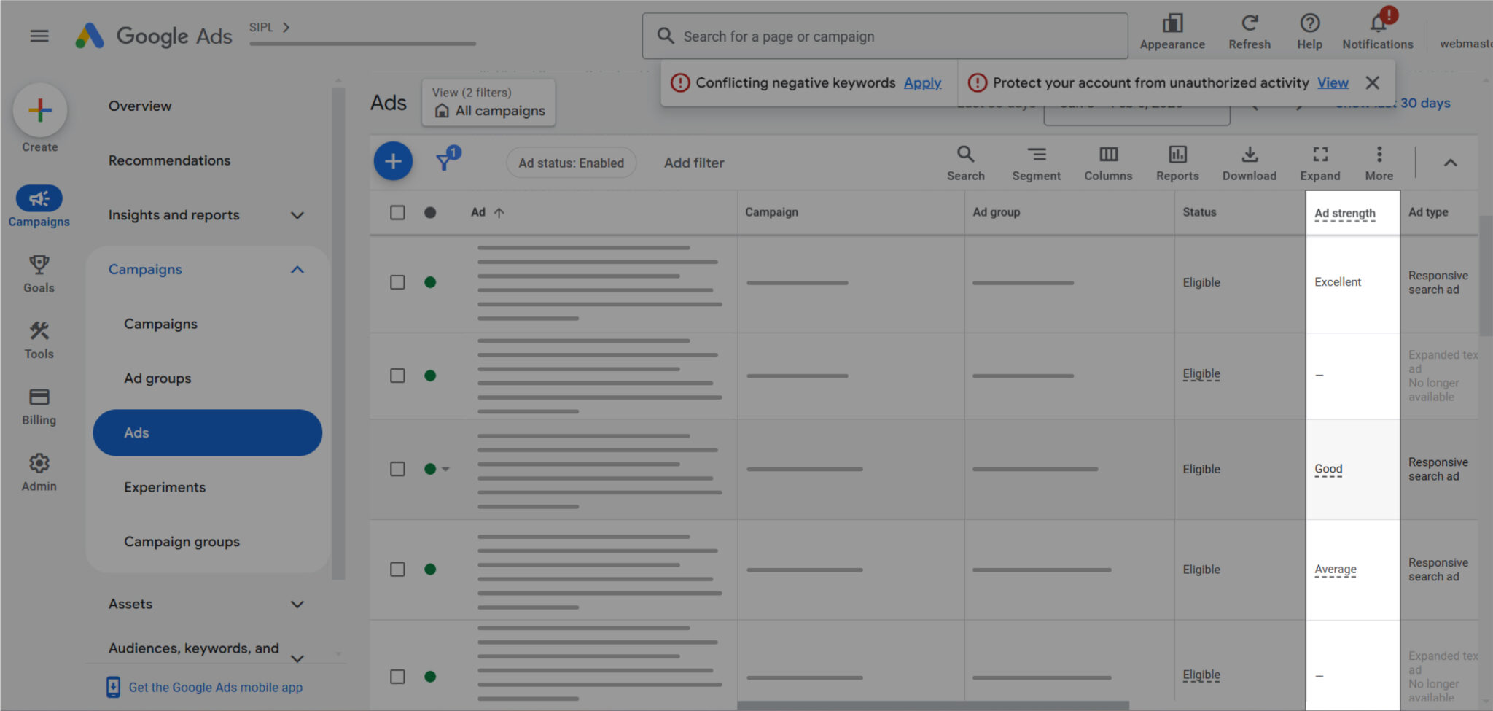Click the table Search tool
The image size is (1493, 711).
tap(966, 163)
